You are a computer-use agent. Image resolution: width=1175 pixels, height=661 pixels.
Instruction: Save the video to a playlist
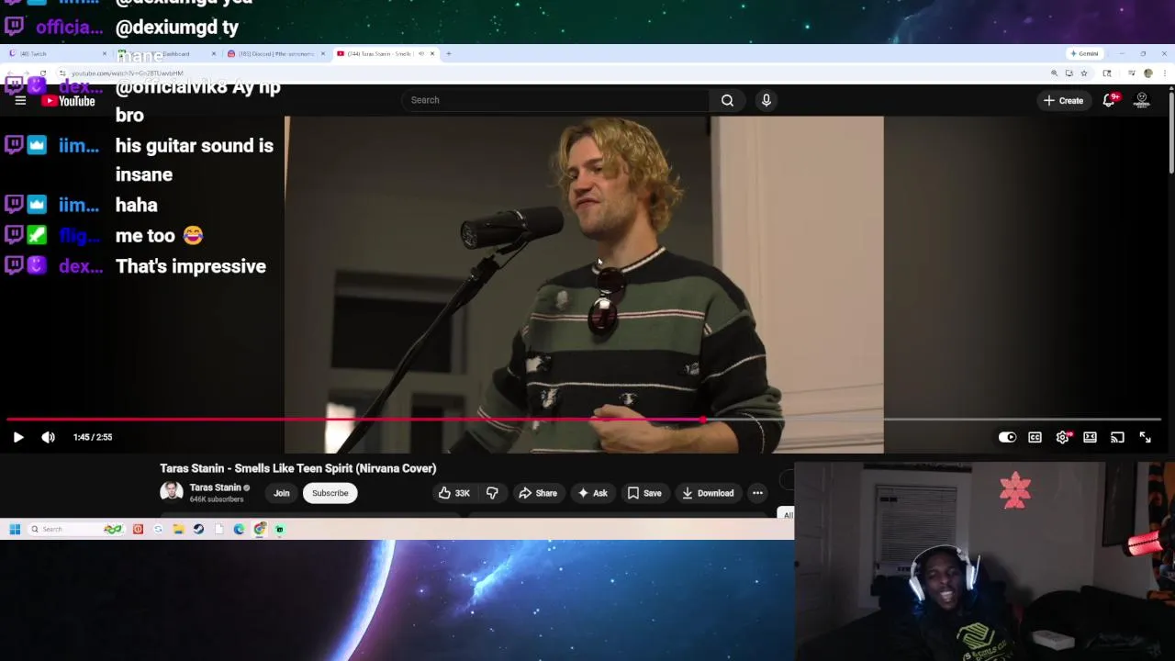point(644,493)
